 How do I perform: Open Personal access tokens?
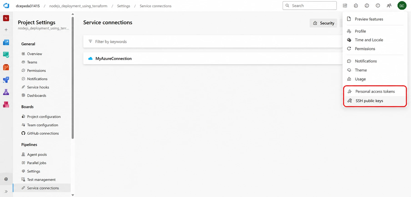(375, 92)
